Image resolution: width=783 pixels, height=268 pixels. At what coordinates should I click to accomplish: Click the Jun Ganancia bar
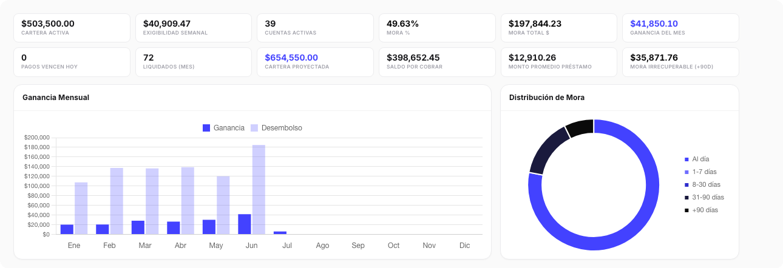pyautogui.click(x=245, y=224)
